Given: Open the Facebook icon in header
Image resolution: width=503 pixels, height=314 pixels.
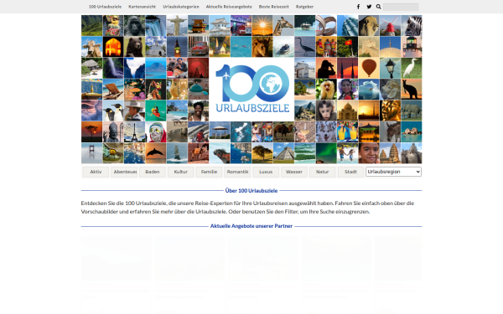Looking at the screenshot, I should (358, 7).
